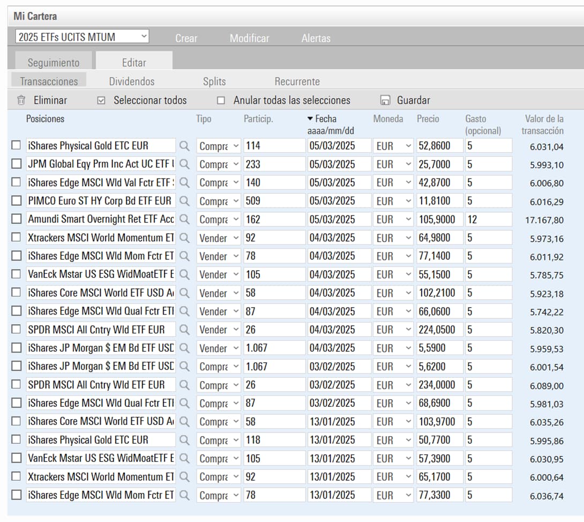Click magnifier on iShares Edge Mom Fctr Compra row

tap(184, 495)
